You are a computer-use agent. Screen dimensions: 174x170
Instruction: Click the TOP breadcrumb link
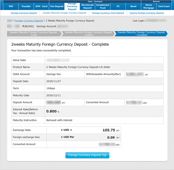click(9, 21)
